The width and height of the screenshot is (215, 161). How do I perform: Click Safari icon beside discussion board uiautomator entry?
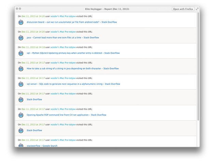coord(21,22)
